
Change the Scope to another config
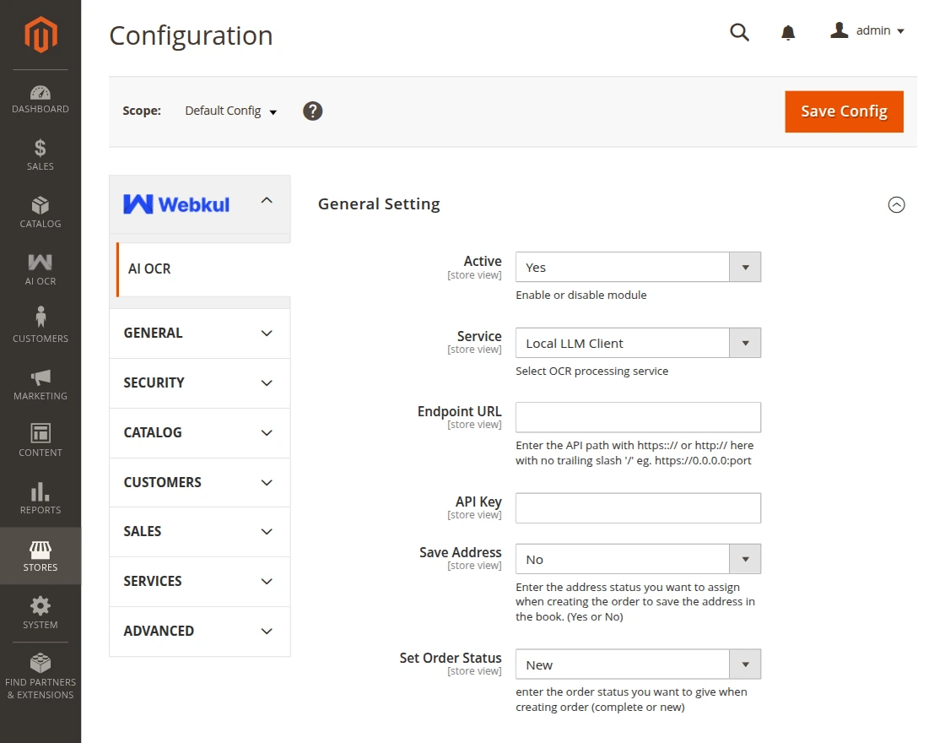[229, 111]
